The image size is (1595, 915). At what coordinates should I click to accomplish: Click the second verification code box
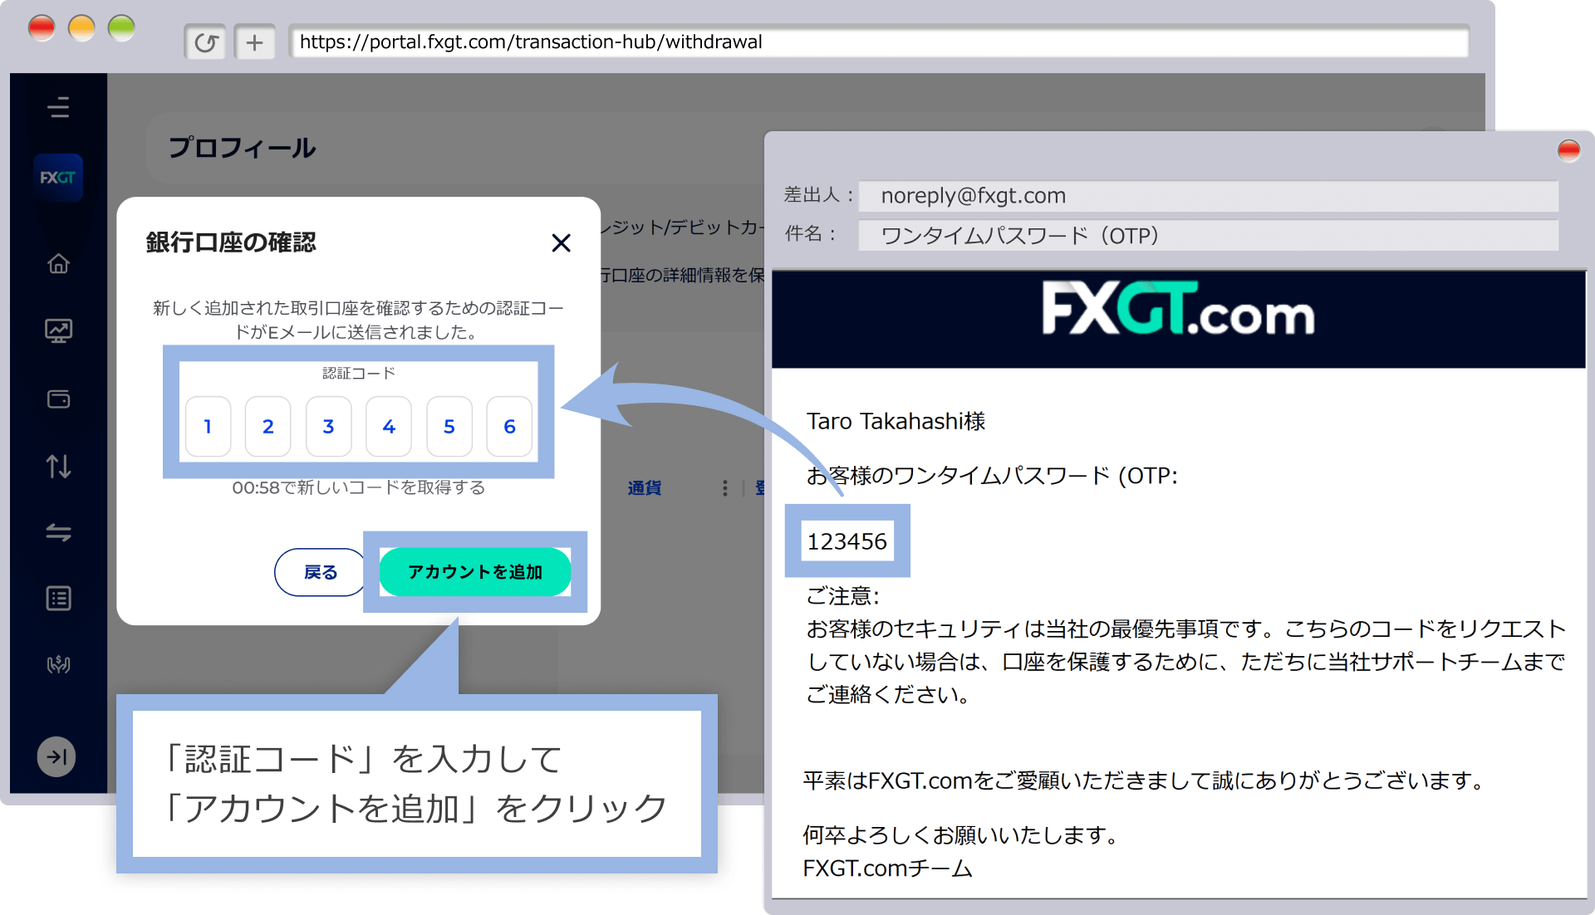tap(267, 427)
